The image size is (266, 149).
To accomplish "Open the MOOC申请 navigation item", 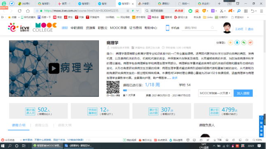I will (x=118, y=28).
